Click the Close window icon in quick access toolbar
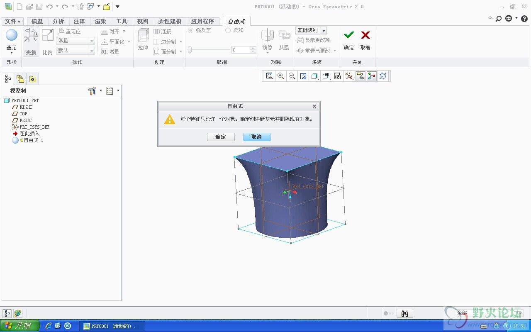This screenshot has height=332, width=531. (x=107, y=7)
